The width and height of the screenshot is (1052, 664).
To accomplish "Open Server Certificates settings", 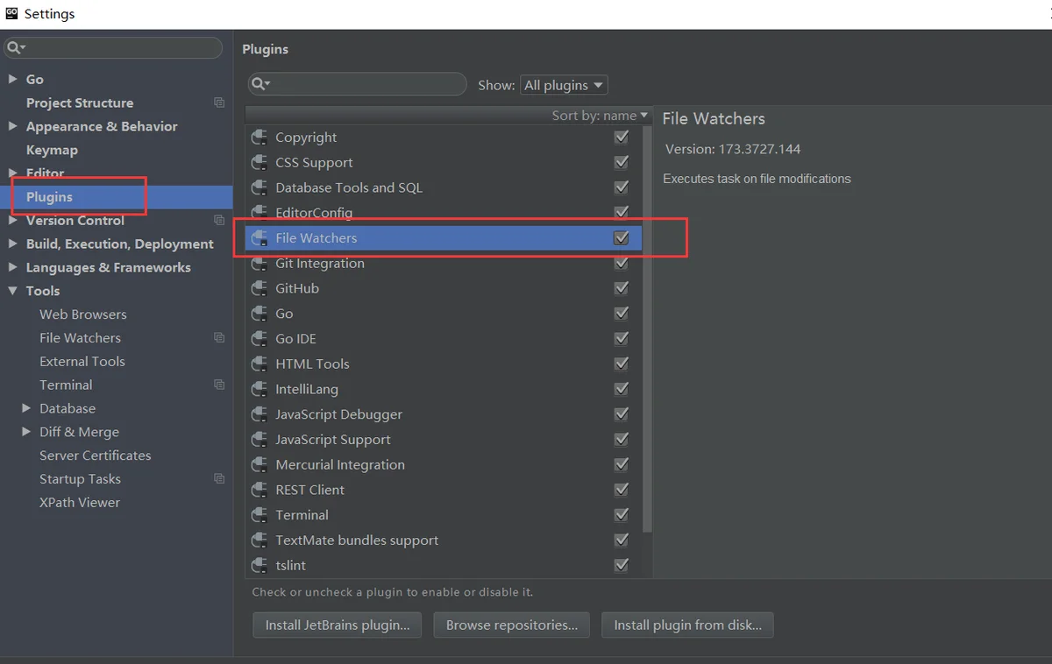I will pos(95,456).
